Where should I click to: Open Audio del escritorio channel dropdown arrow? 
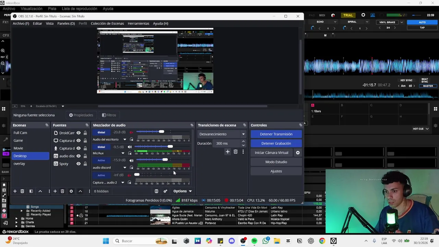124,140
